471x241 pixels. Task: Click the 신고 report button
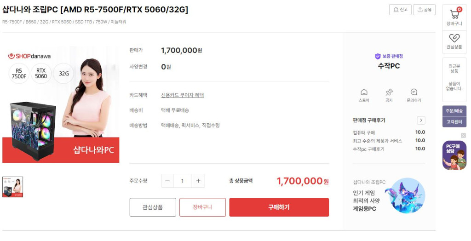pos(400,10)
